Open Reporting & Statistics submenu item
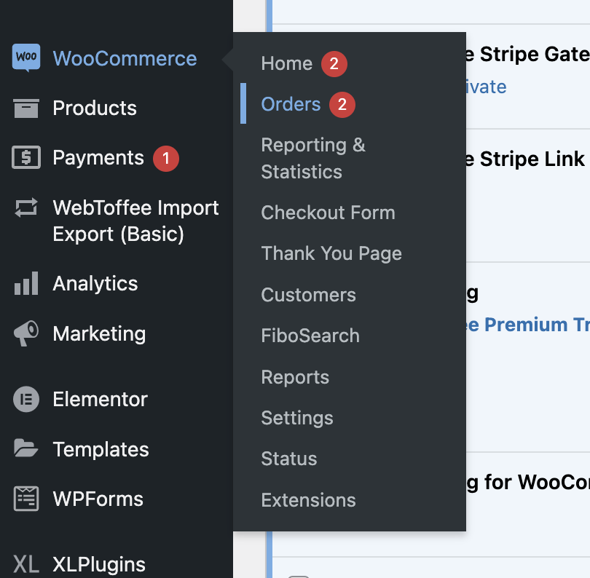 click(x=313, y=158)
